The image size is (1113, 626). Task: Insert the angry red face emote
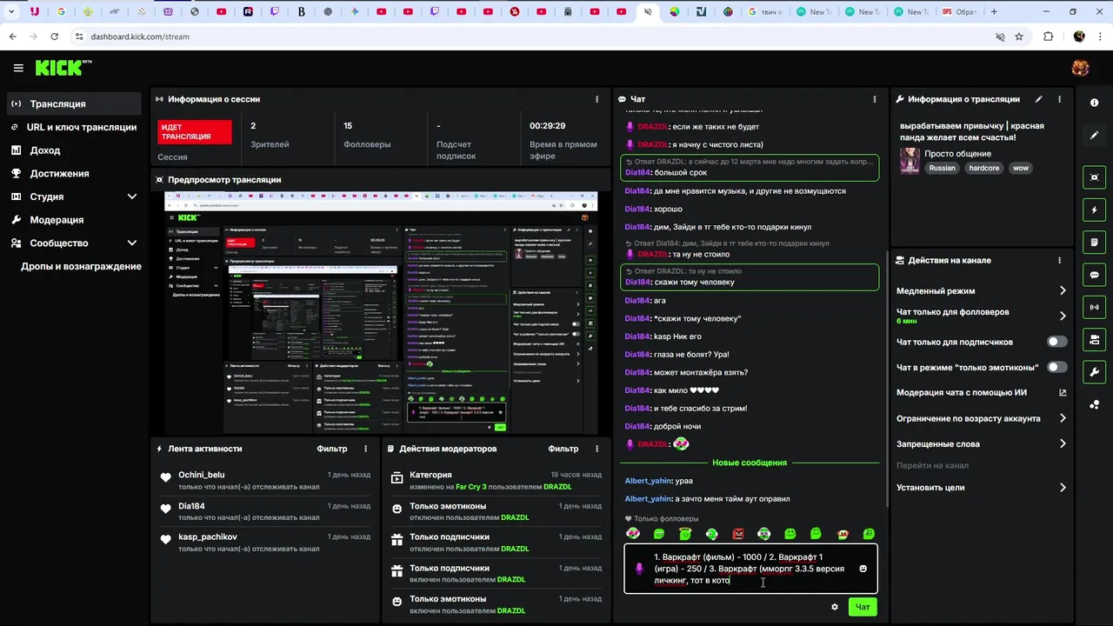pos(737,534)
